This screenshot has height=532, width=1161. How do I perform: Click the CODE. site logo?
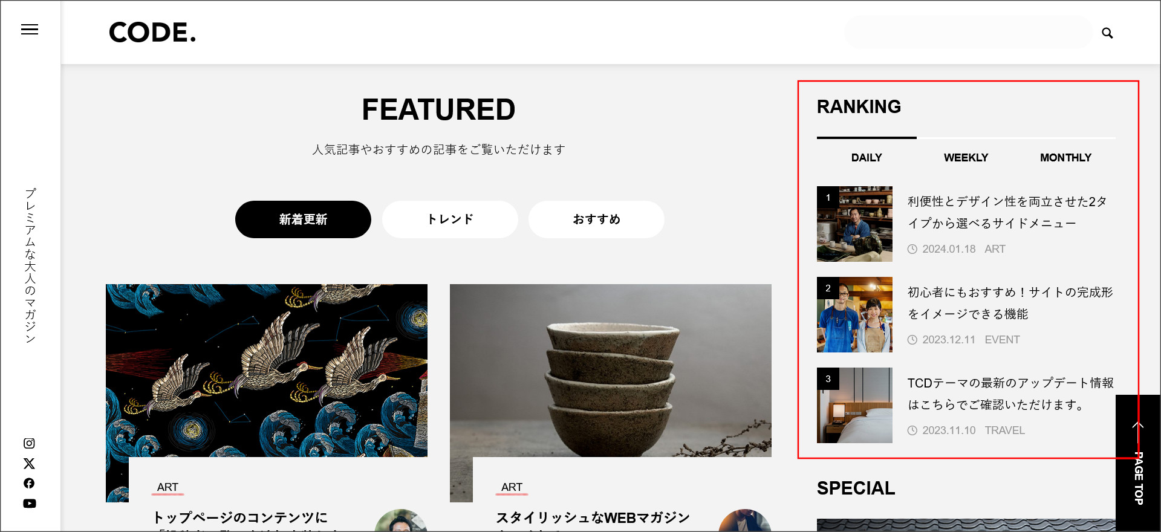click(x=152, y=33)
